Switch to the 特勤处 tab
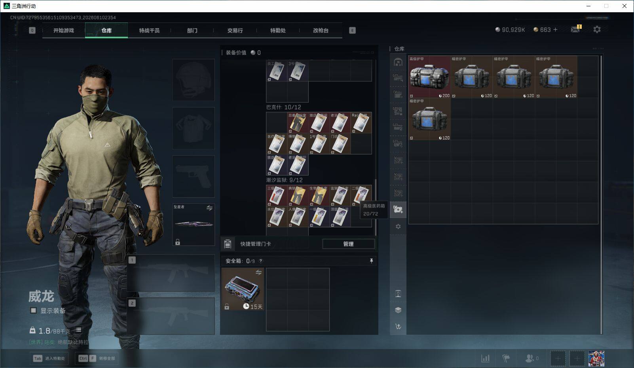 (278, 30)
